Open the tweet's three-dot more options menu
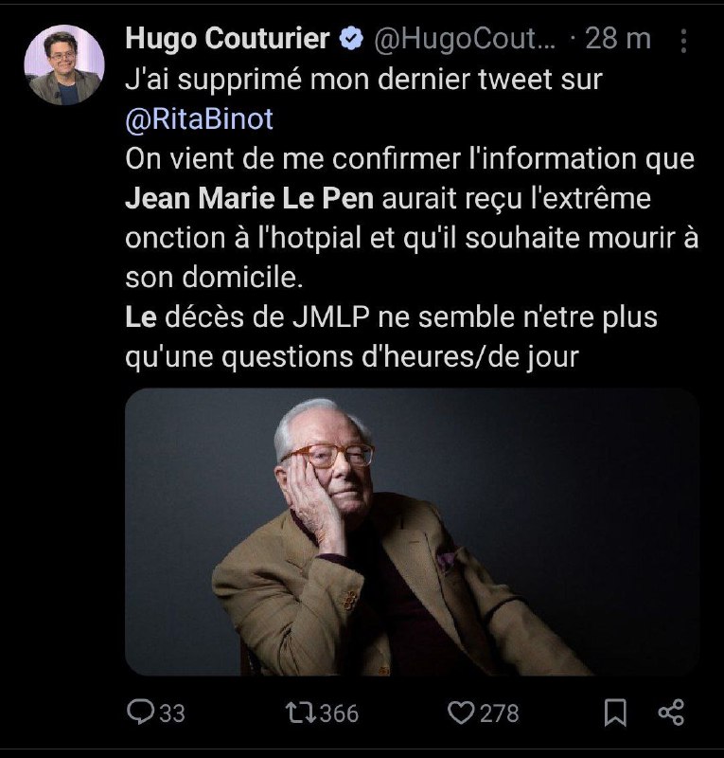The height and width of the screenshot is (758, 724). [683, 41]
